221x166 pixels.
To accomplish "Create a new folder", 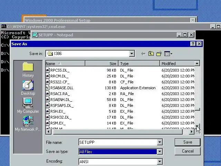I will click(x=159, y=54).
